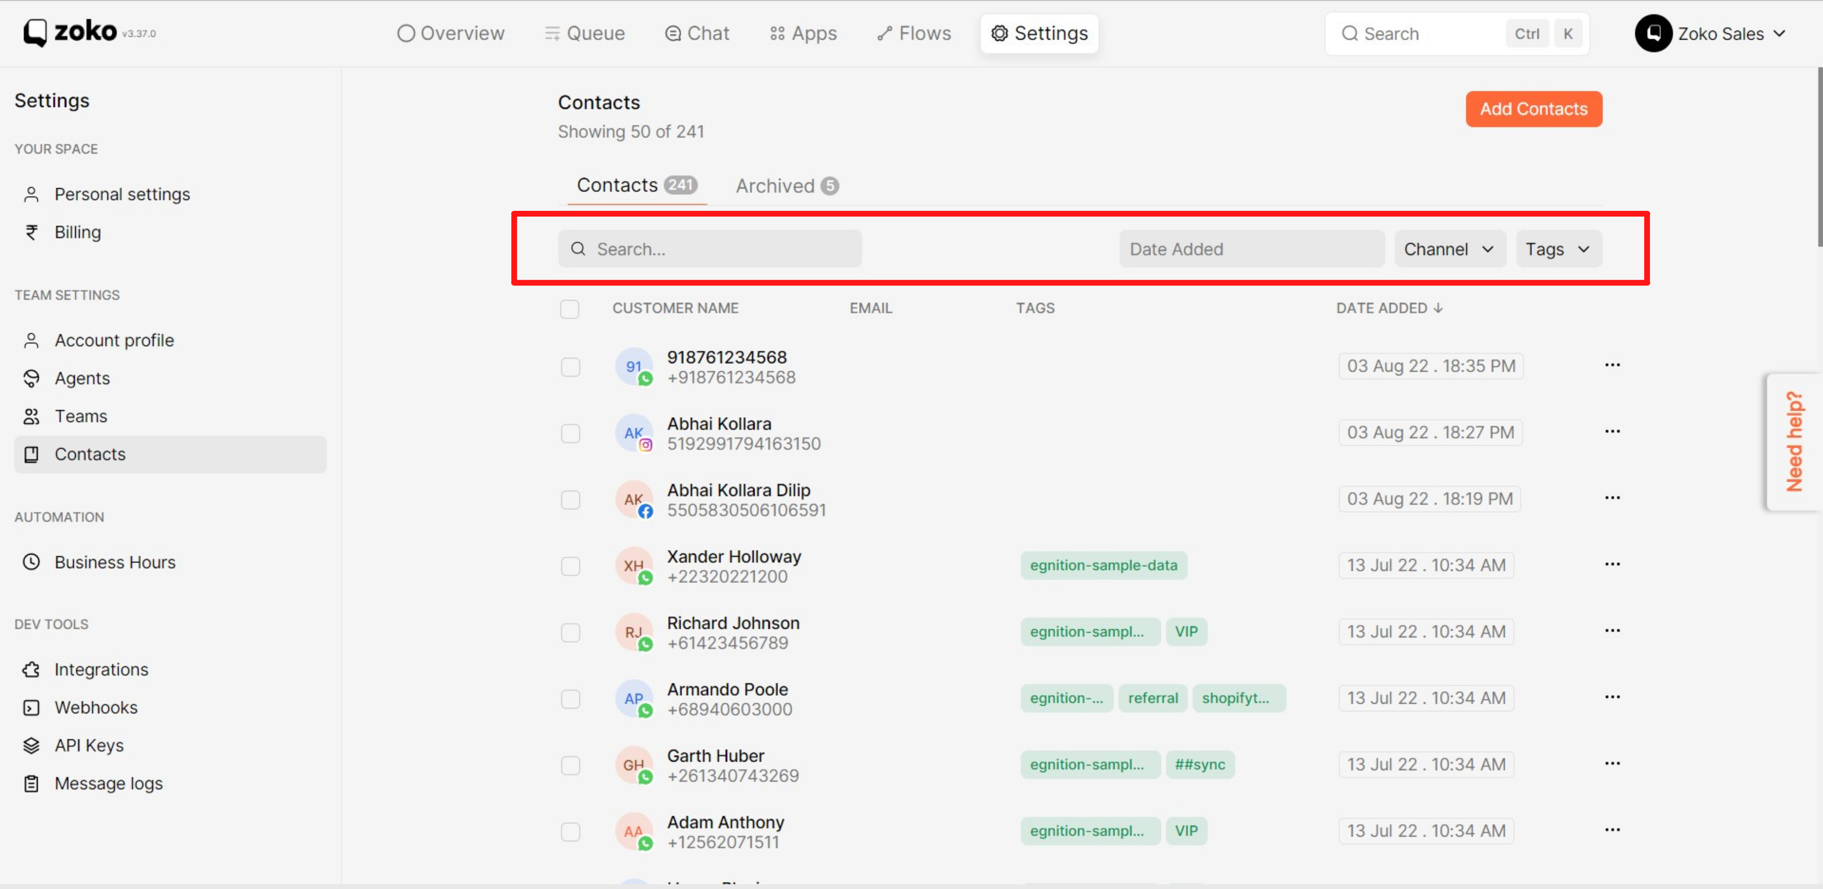This screenshot has height=889, width=1823.
Task: Open options menu for 918761234568 row
Action: [1612, 365]
